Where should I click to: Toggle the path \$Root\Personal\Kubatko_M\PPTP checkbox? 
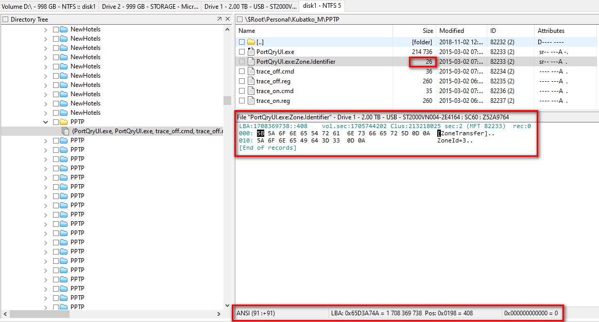coord(239,20)
